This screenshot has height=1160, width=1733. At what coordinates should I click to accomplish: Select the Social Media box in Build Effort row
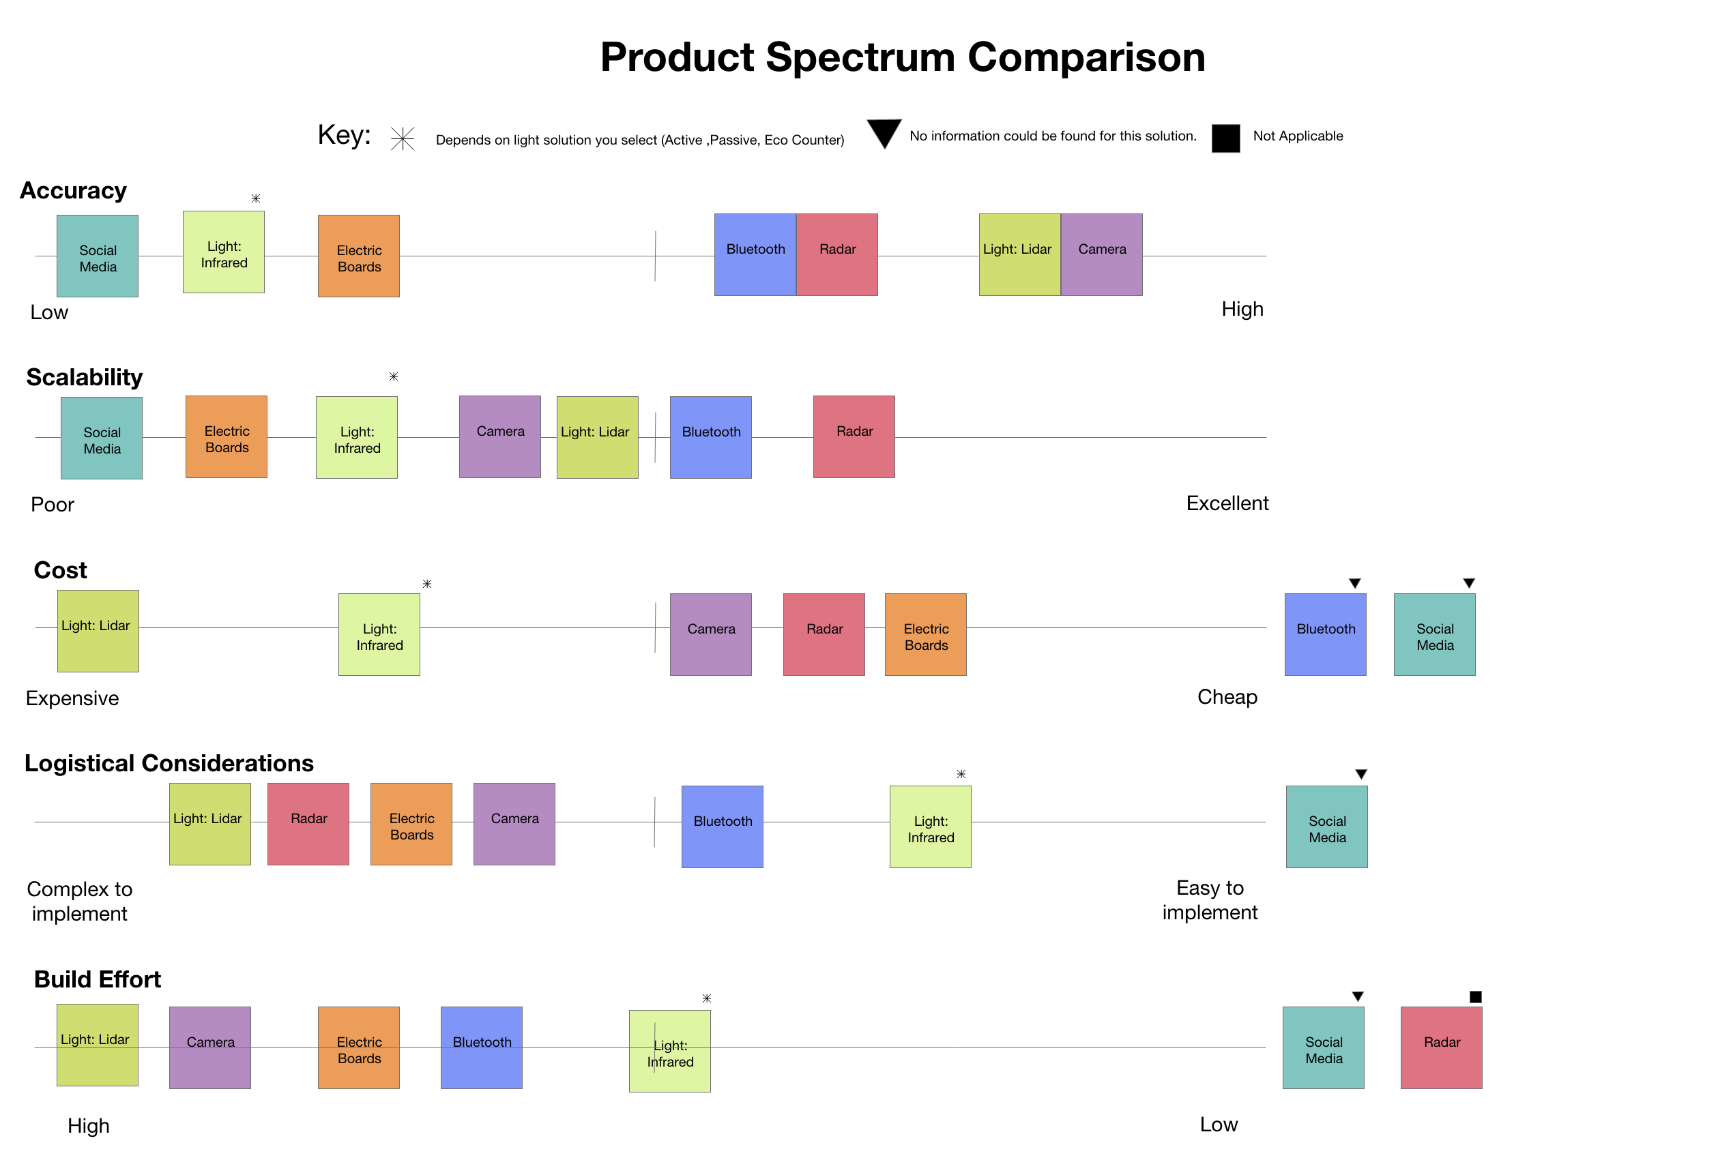click(x=1324, y=1047)
